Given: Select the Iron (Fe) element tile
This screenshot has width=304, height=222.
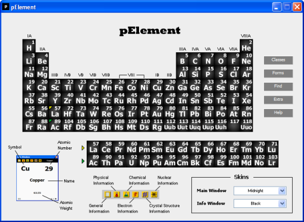Looking at the screenshot, I should pos(119,85).
